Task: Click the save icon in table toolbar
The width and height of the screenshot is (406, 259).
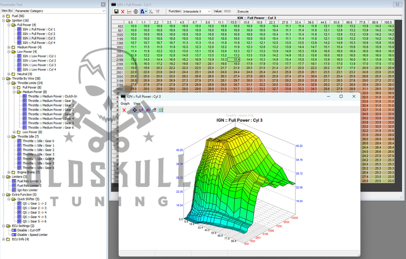Action: 116,11
